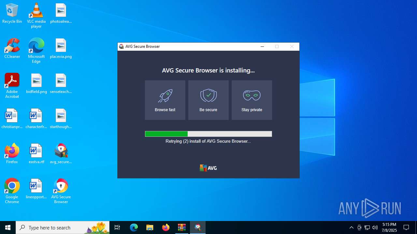
Task: Switch to WinRAR taskbar app
Action: click(182, 227)
